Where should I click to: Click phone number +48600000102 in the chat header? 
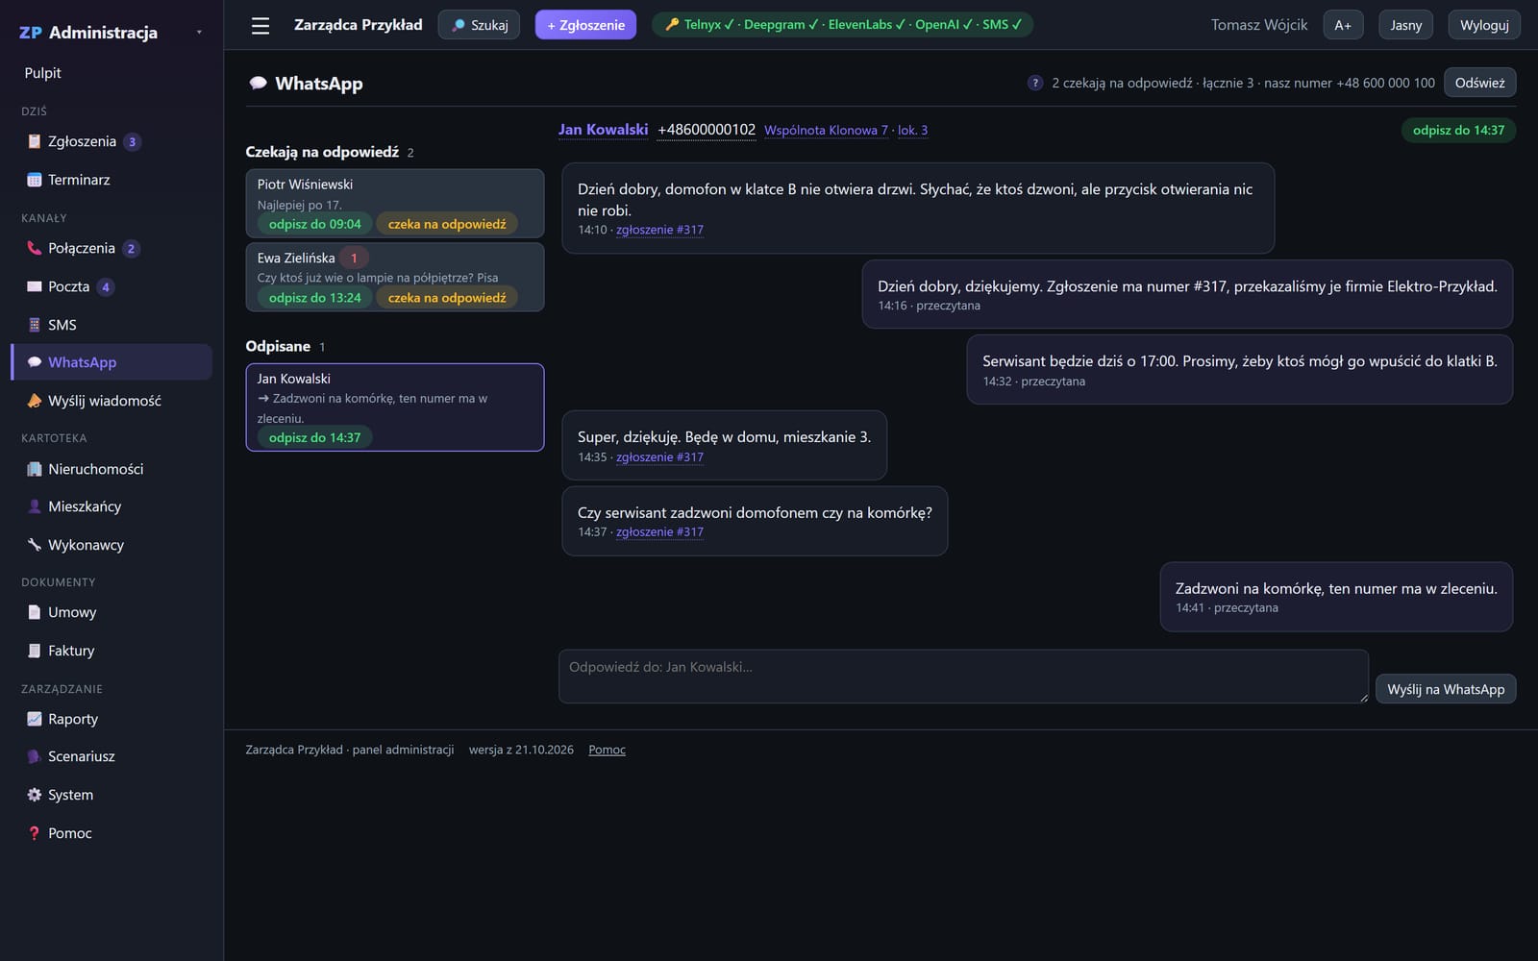point(707,130)
